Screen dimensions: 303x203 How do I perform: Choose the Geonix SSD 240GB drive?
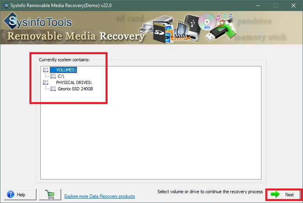pos(75,89)
